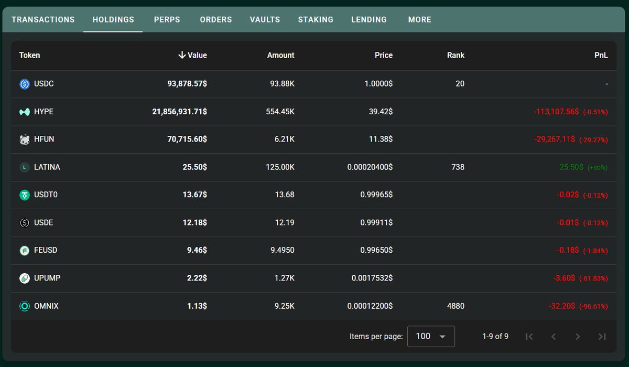Image resolution: width=629 pixels, height=367 pixels.
Task: Go to the next page arrow
Action: pos(578,337)
